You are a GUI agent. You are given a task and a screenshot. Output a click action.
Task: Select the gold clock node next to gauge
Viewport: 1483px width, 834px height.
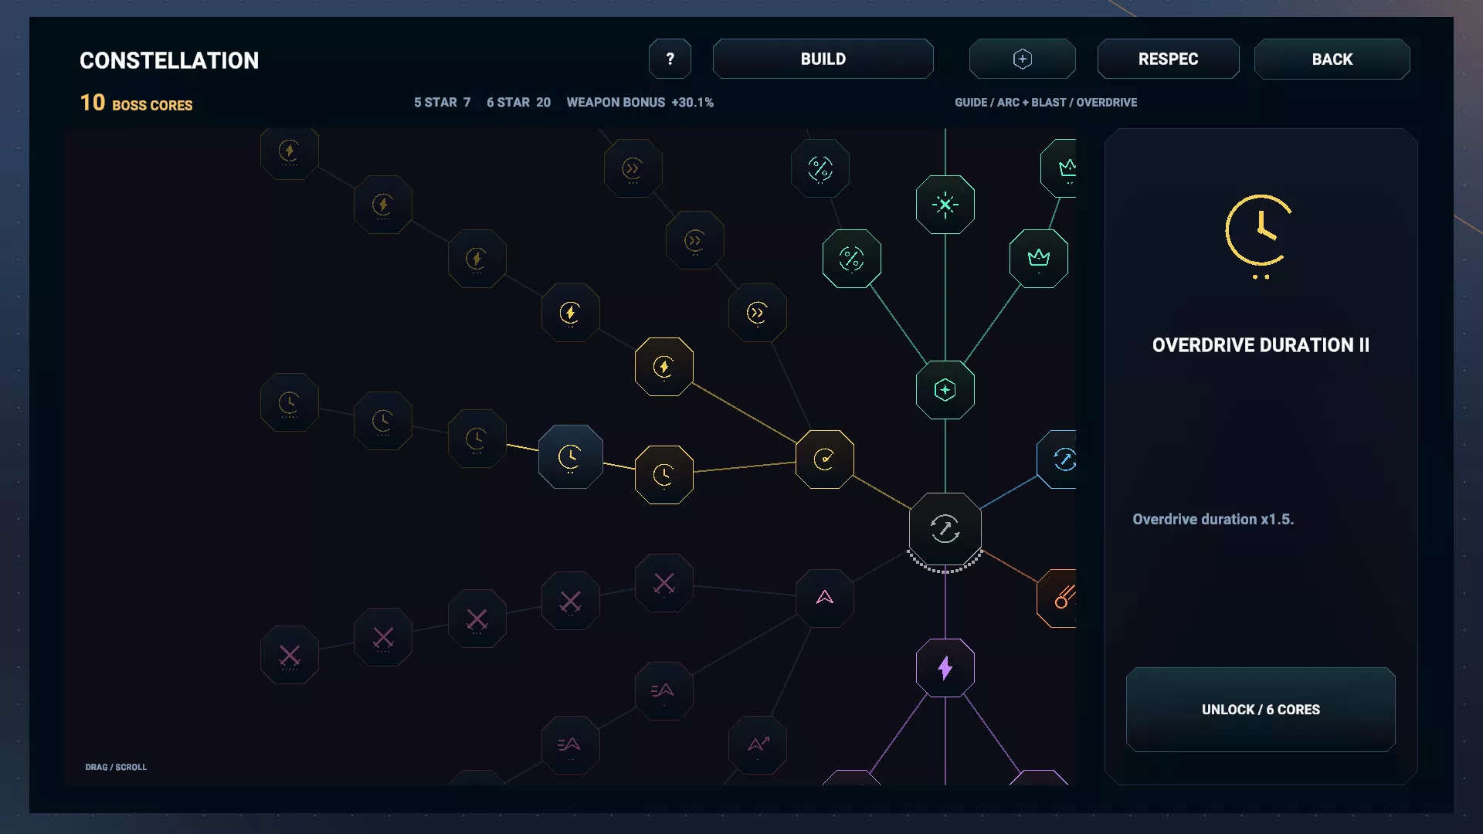(663, 475)
